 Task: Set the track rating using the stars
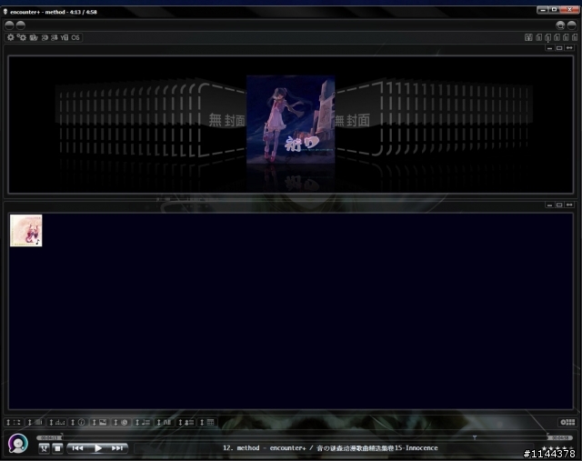[x=557, y=448]
